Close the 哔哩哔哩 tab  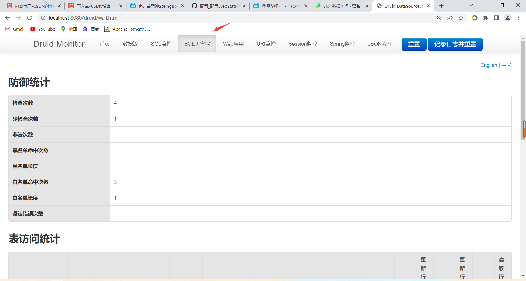[x=306, y=6]
